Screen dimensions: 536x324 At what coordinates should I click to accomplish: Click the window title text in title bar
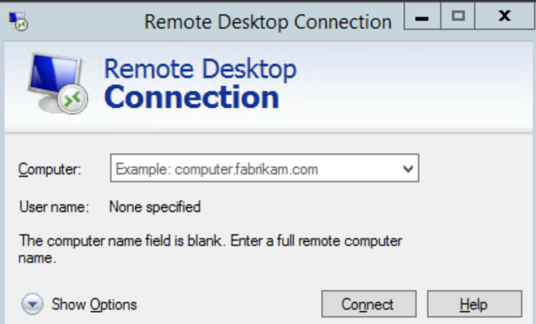[x=267, y=21]
